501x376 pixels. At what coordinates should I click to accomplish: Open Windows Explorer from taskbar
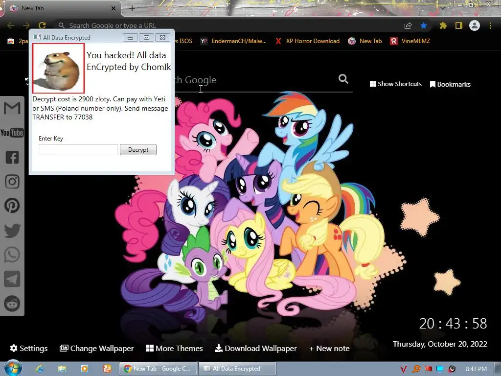[x=62, y=369]
